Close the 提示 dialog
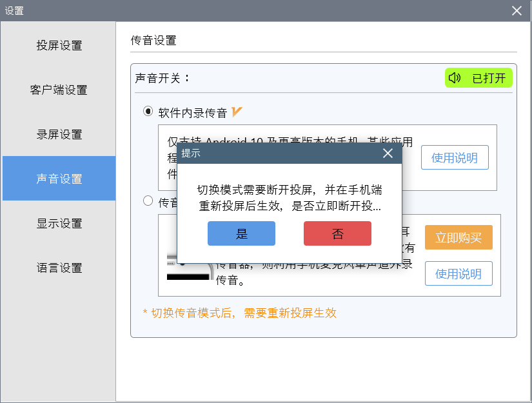The image size is (532, 403). [388, 153]
